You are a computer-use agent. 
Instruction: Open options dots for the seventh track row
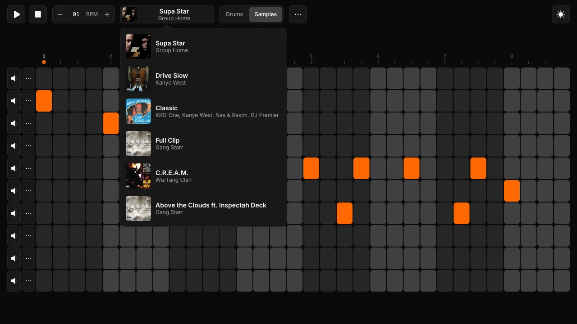(28, 213)
